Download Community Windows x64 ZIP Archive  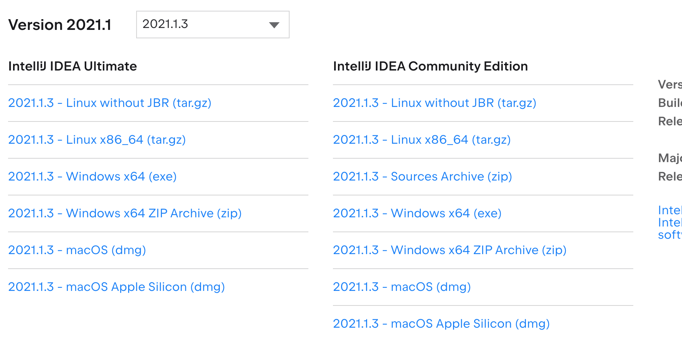[450, 250]
